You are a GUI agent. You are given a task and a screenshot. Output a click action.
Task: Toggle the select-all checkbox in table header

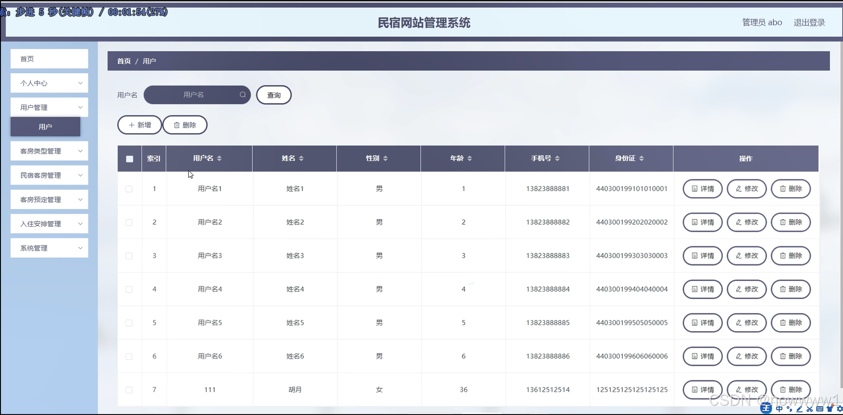(129, 158)
